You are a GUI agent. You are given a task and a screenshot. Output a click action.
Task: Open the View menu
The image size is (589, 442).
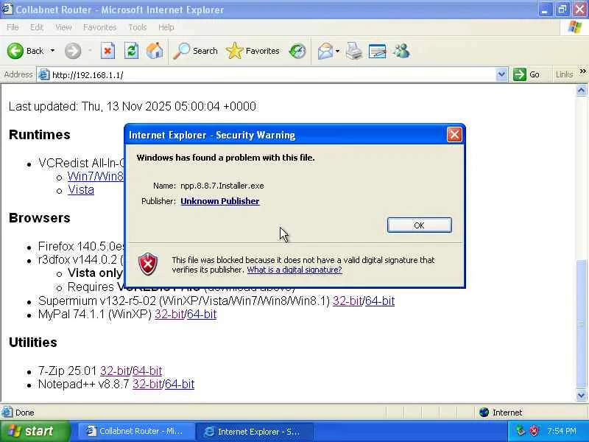63,27
